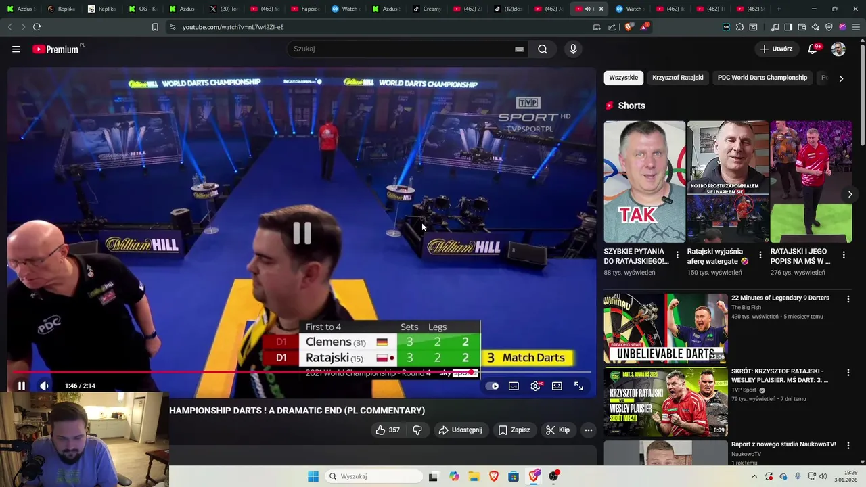
Task: Toggle browser sidebar panel icon
Action: click(788, 27)
